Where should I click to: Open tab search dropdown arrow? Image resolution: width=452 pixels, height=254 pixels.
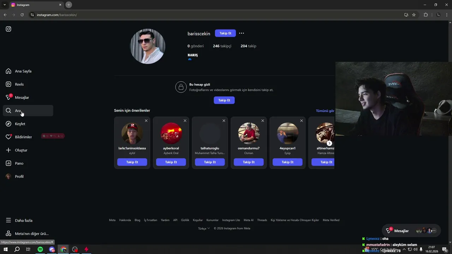coord(5,5)
